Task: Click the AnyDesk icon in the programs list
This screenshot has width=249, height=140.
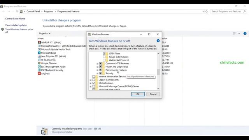Action: click(39, 73)
